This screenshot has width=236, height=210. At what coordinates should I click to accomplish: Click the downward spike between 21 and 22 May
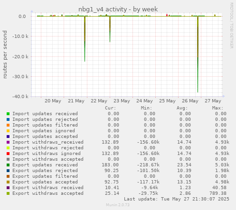(x=85, y=39)
